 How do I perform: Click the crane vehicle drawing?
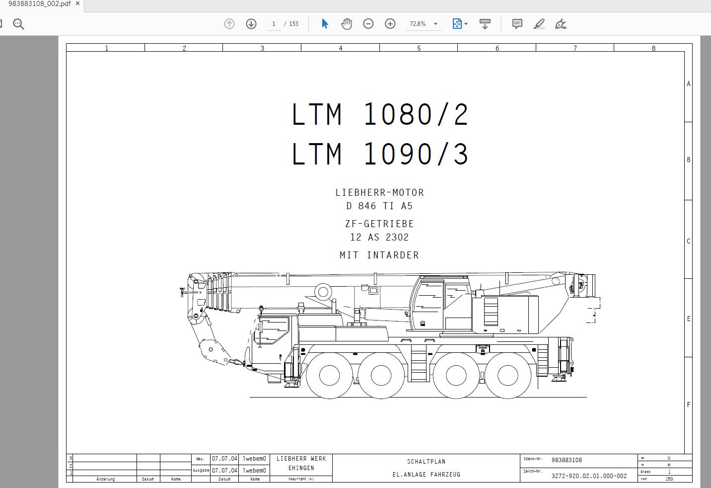(x=390, y=334)
